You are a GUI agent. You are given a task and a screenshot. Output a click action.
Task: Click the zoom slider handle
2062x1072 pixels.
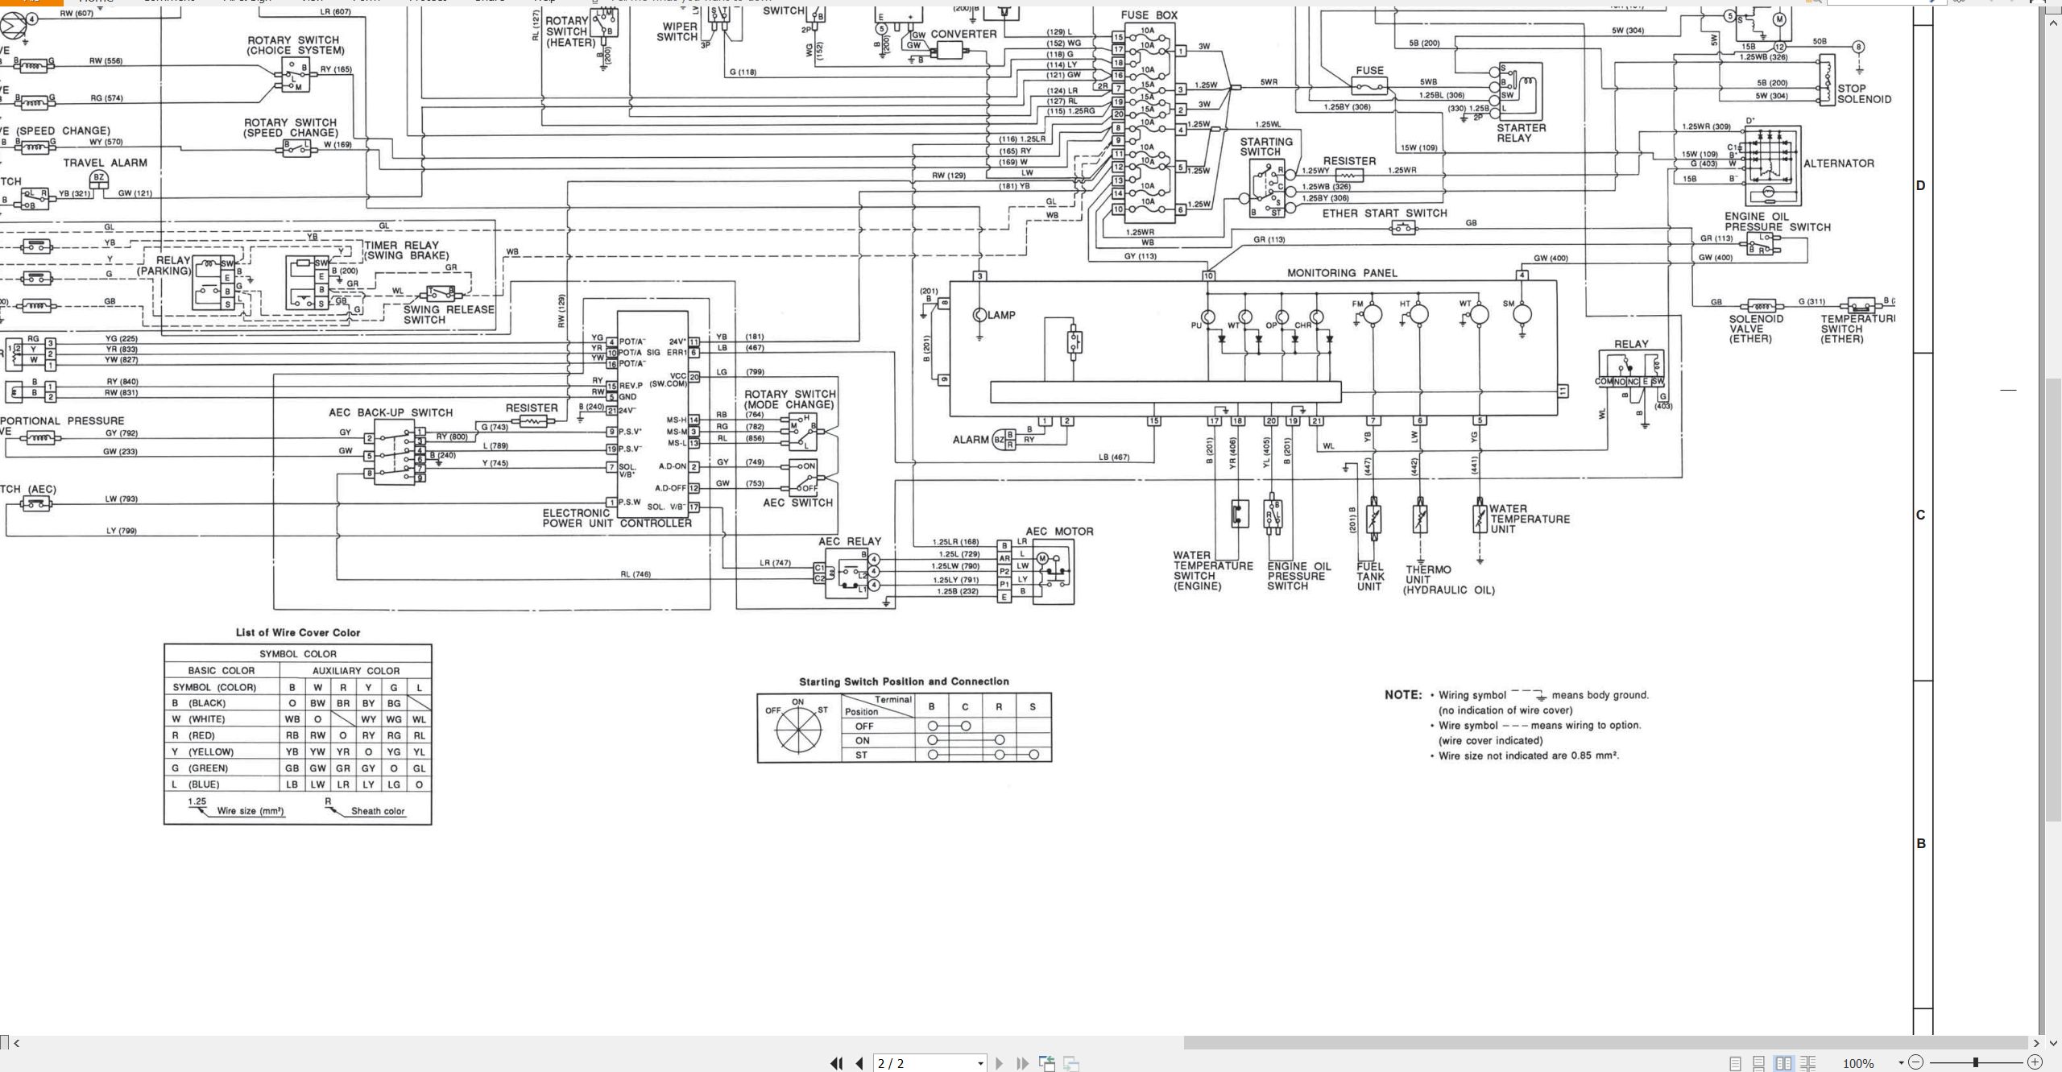tap(1976, 1062)
